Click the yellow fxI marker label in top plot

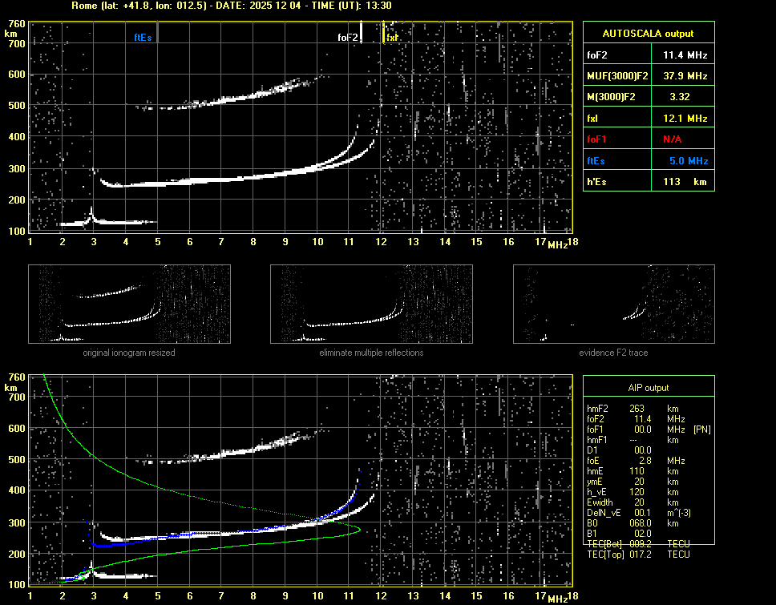coord(392,38)
